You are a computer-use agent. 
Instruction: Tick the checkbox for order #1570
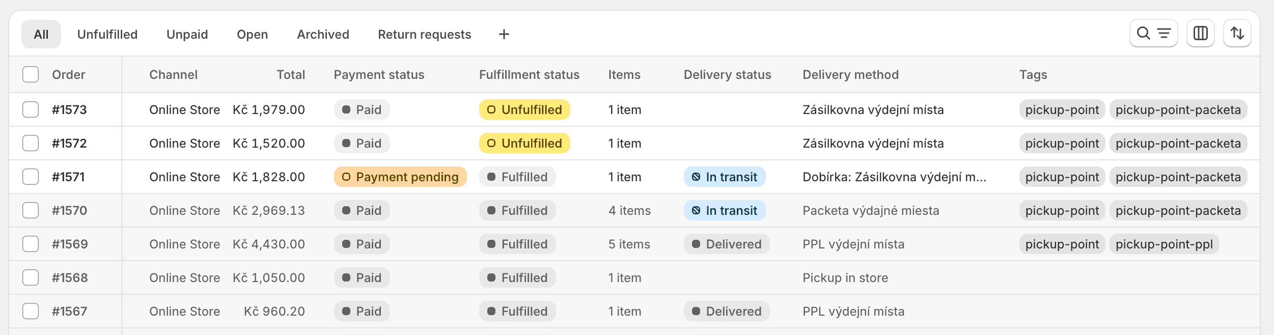point(31,210)
